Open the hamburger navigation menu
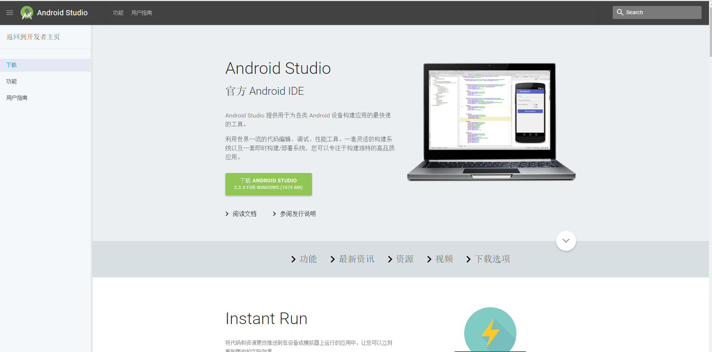Screen dimensions: 712x352 coord(10,13)
